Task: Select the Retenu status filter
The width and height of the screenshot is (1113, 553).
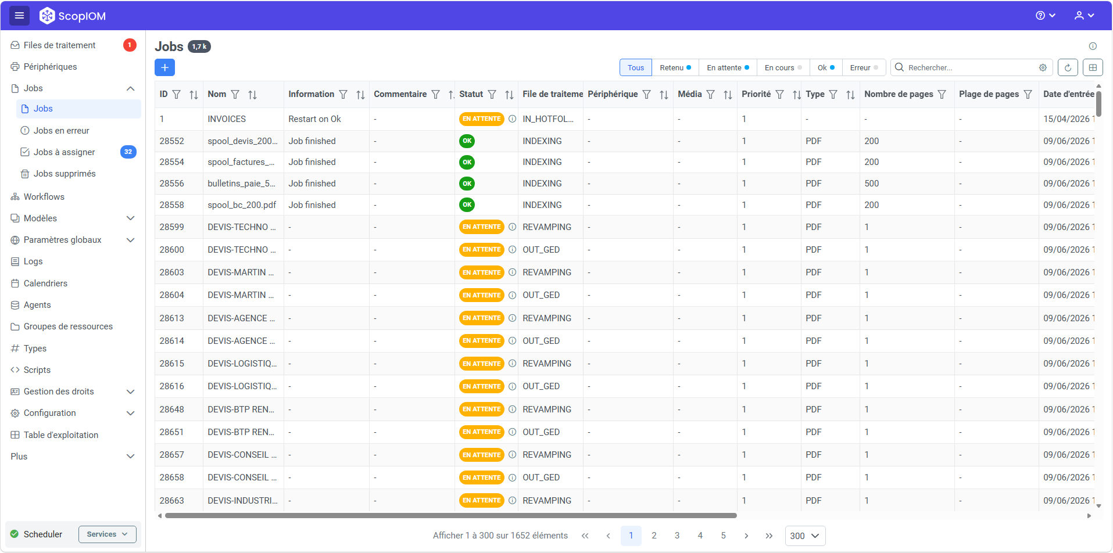Action: 675,67
